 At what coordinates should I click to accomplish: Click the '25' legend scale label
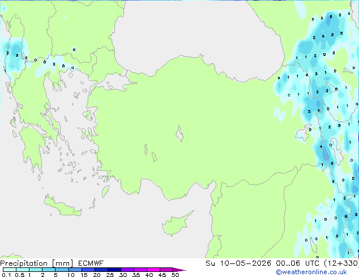[x=110, y=275]
